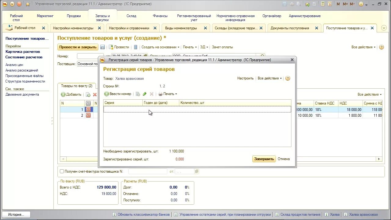Click the copy series icon in dialog toolbar
Viewport: 391px width, 220px height.
138,94
